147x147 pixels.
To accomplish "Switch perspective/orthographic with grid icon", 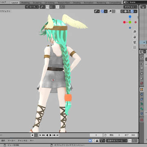I will 134,47.
